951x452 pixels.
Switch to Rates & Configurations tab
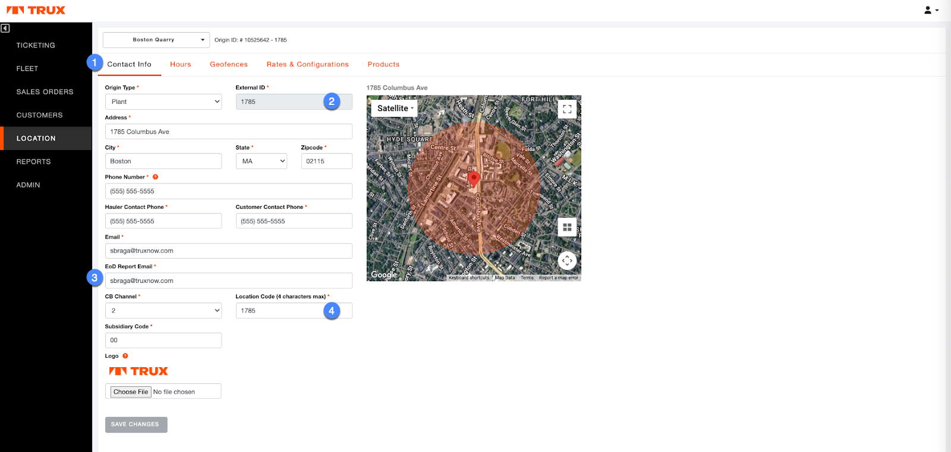[x=307, y=65]
